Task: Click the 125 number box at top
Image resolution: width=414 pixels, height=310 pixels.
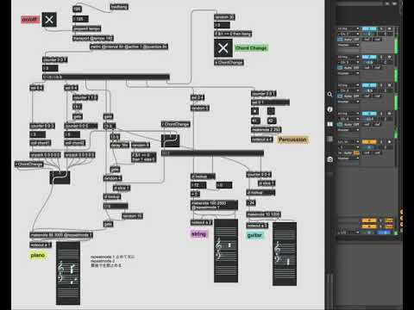Action: coord(80,19)
